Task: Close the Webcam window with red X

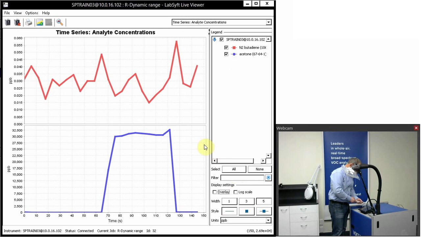Action: 416,128
